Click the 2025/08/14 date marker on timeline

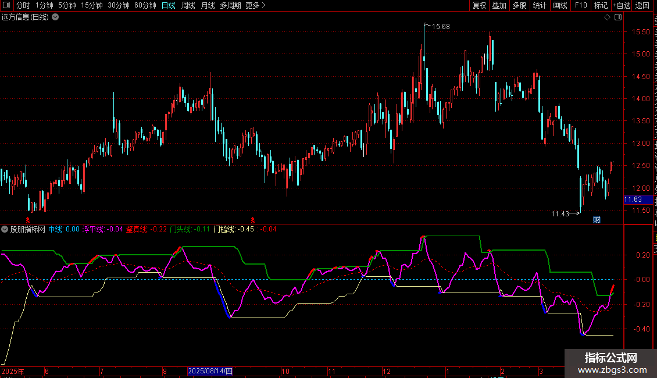210,371
